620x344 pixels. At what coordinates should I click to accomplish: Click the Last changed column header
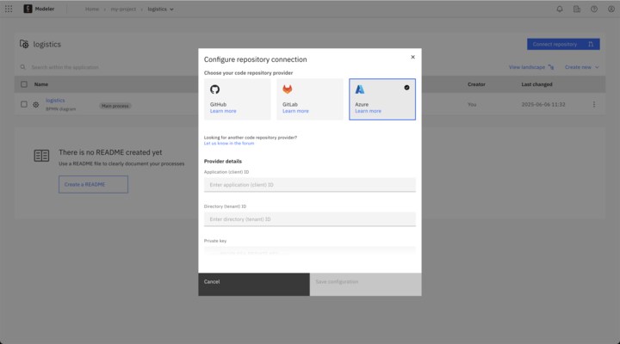(536, 84)
